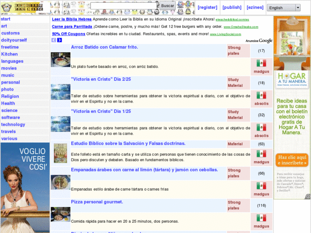
Task: Go to previous ads arrow
Action: [x=54, y=40]
